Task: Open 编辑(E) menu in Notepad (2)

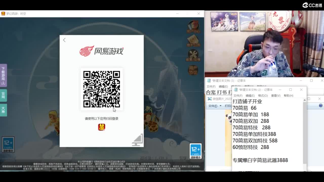Action: coord(250,96)
